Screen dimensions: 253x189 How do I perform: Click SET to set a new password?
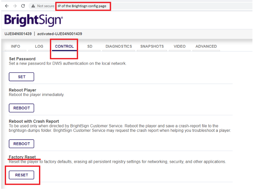[21, 77]
